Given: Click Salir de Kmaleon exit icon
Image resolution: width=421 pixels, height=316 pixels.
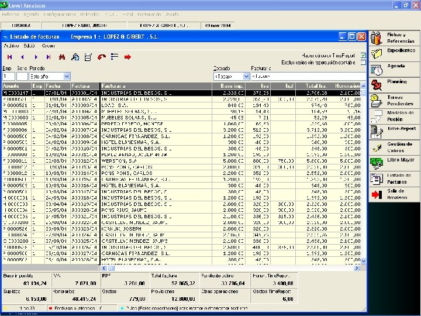Looking at the screenshot, I should 377,194.
